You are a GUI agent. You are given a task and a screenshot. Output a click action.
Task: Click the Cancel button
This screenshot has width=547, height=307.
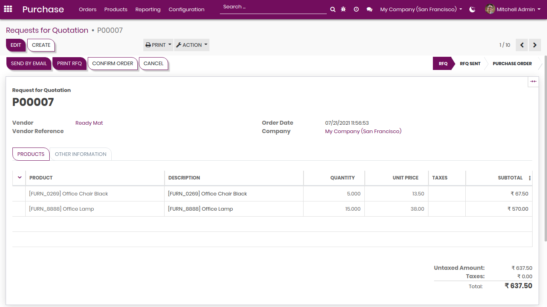[153, 64]
